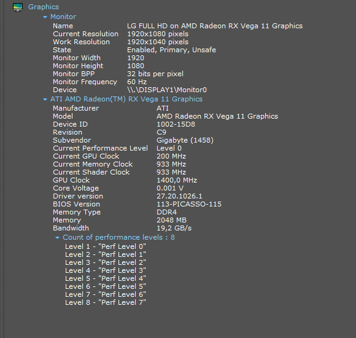Select the Monitor heading
Image resolution: width=356 pixels, height=338 pixels.
[x=63, y=17]
